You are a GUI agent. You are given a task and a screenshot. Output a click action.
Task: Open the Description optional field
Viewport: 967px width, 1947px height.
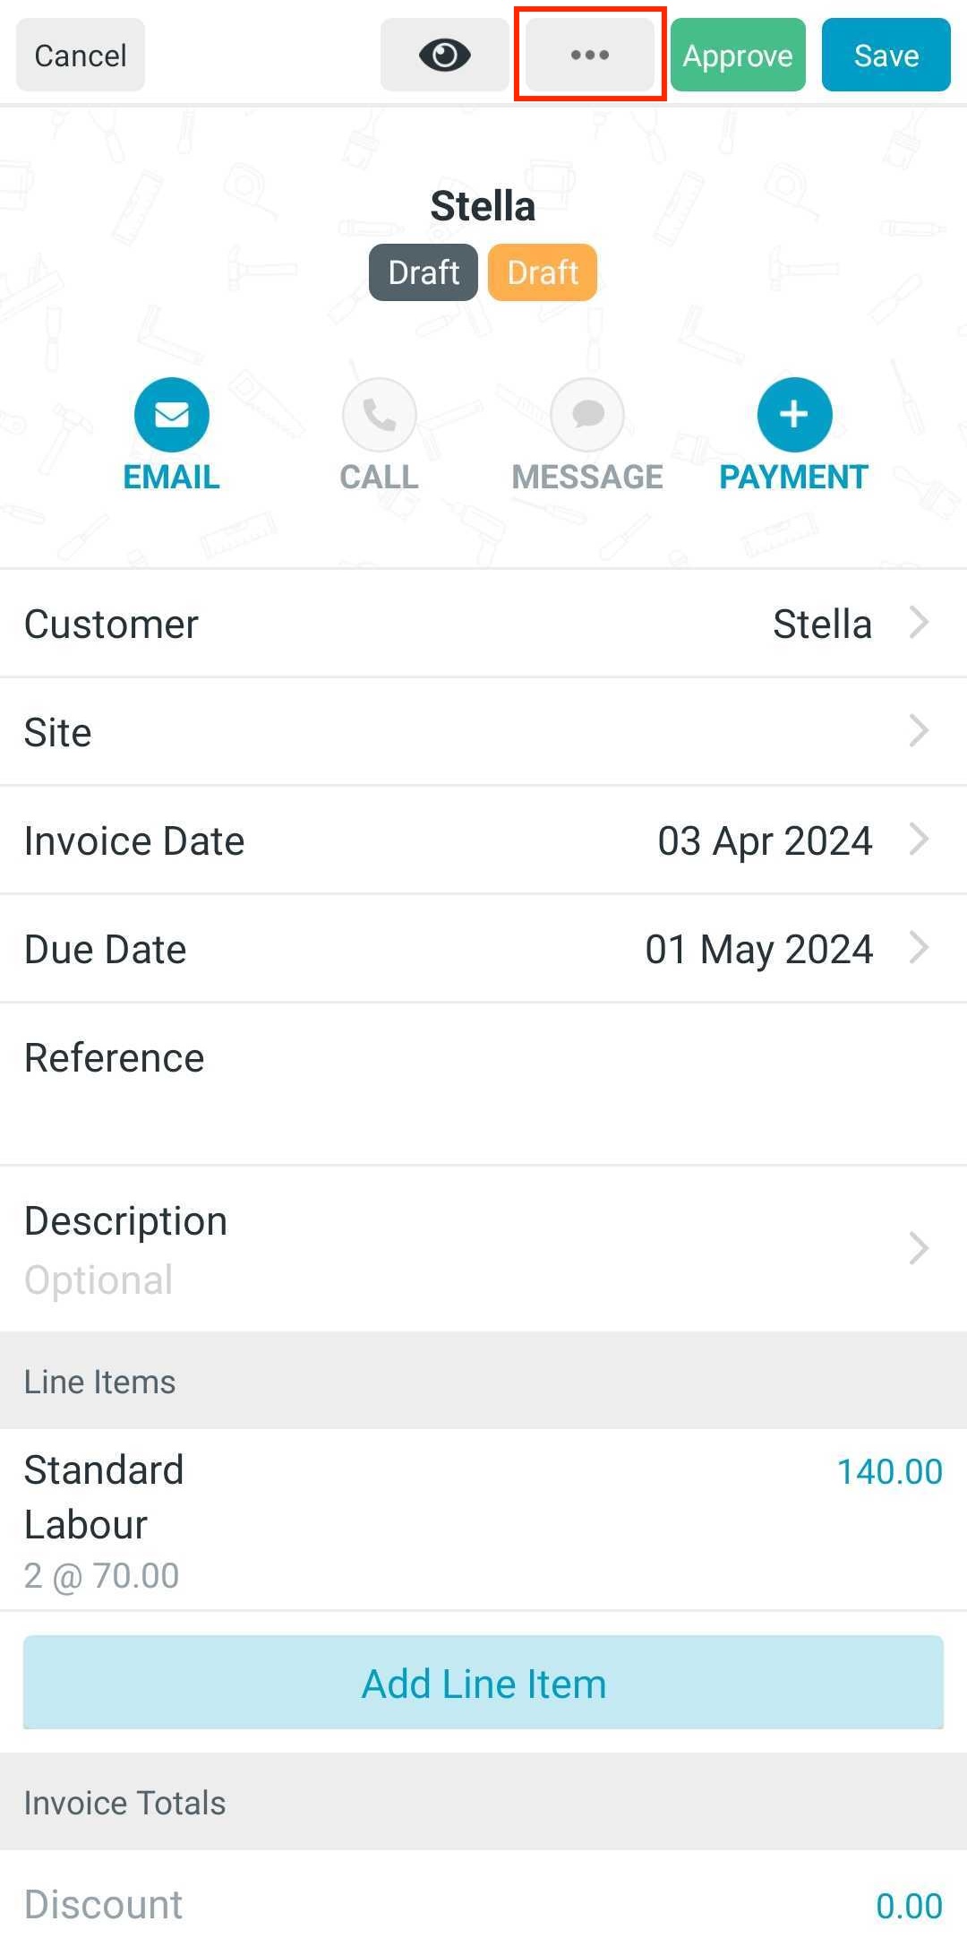pyautogui.click(x=483, y=1249)
